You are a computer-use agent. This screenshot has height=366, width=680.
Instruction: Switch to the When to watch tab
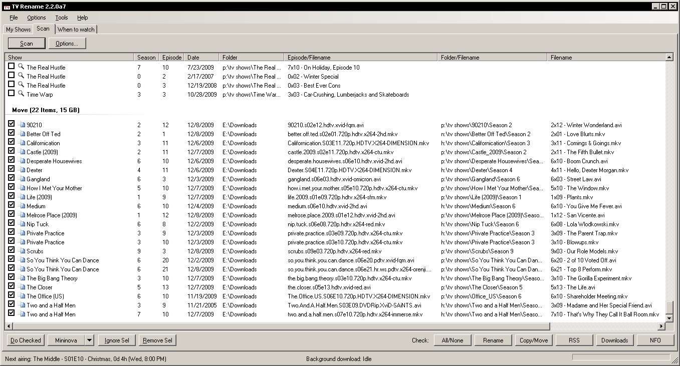click(76, 30)
